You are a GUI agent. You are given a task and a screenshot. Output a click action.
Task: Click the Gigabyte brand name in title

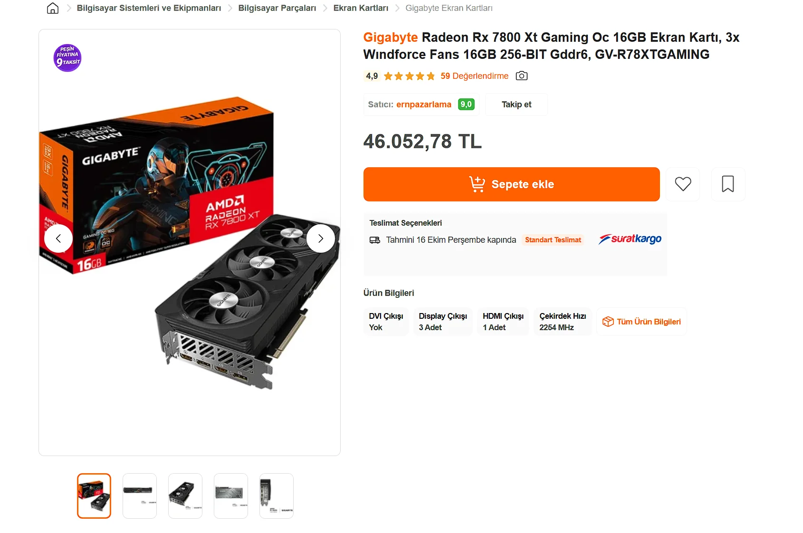(x=391, y=37)
